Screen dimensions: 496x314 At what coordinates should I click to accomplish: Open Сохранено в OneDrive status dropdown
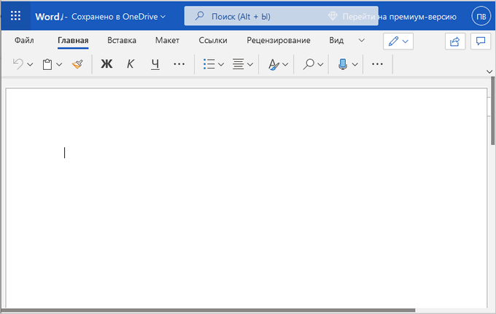coord(119,17)
